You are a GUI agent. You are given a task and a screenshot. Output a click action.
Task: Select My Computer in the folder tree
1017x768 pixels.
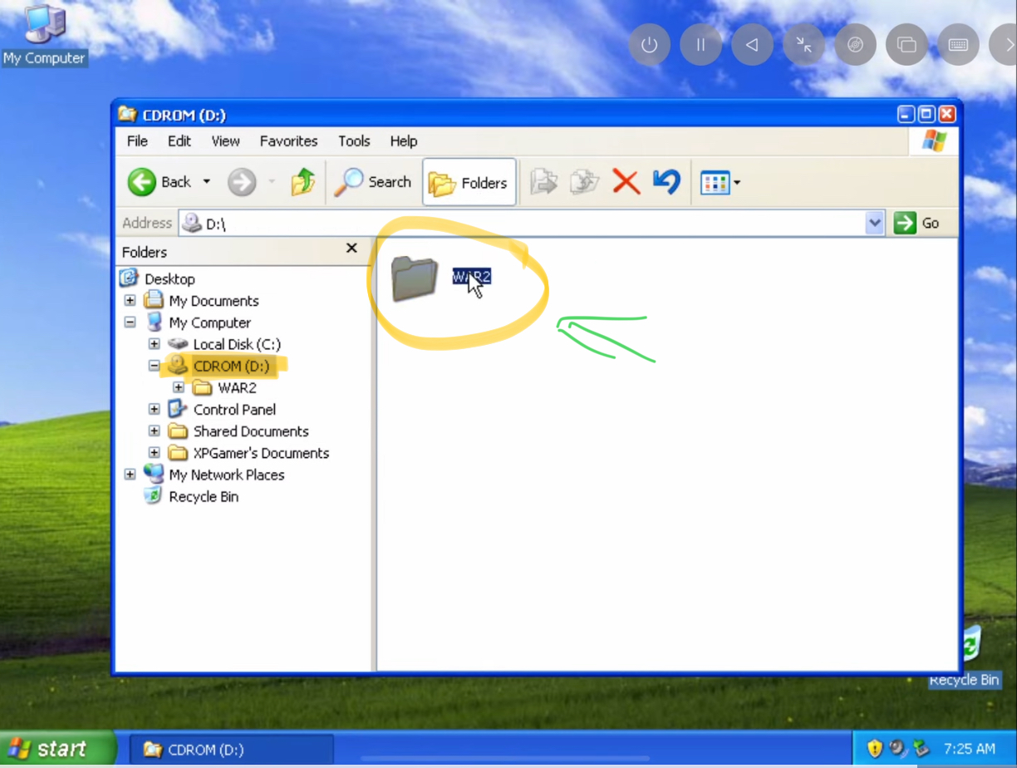point(209,322)
